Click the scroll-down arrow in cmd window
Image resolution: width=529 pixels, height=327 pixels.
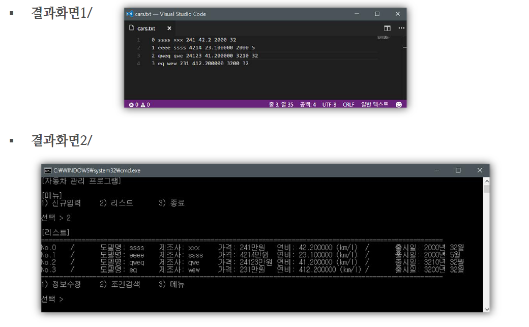[486, 309]
